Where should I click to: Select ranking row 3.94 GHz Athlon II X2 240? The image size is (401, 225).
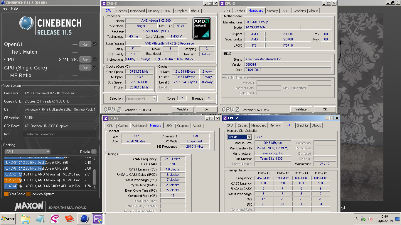click(x=48, y=174)
